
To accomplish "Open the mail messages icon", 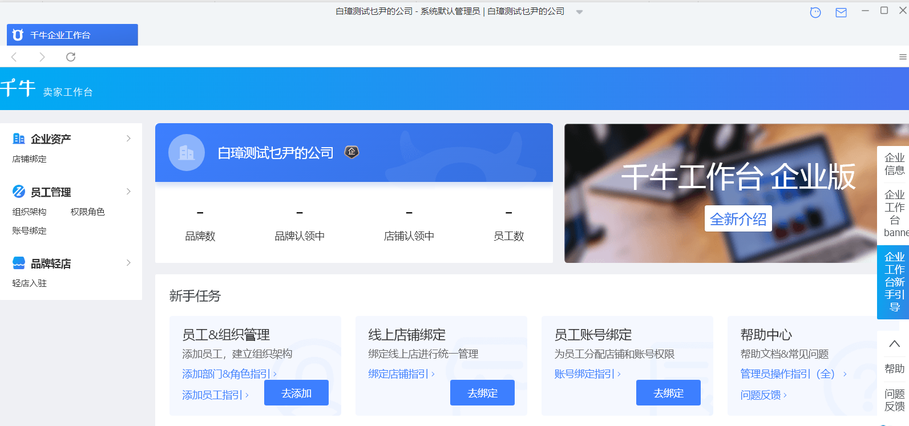I will (x=841, y=13).
